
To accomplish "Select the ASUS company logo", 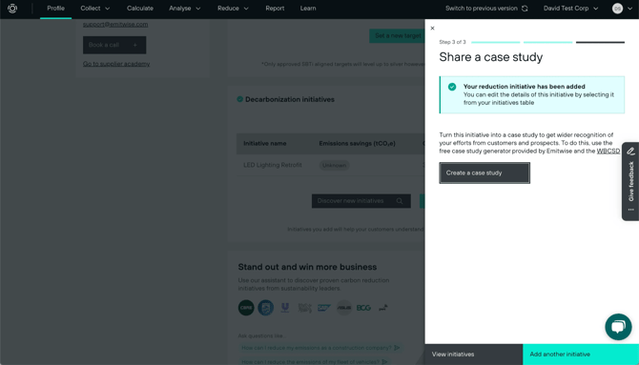I will (x=344, y=308).
